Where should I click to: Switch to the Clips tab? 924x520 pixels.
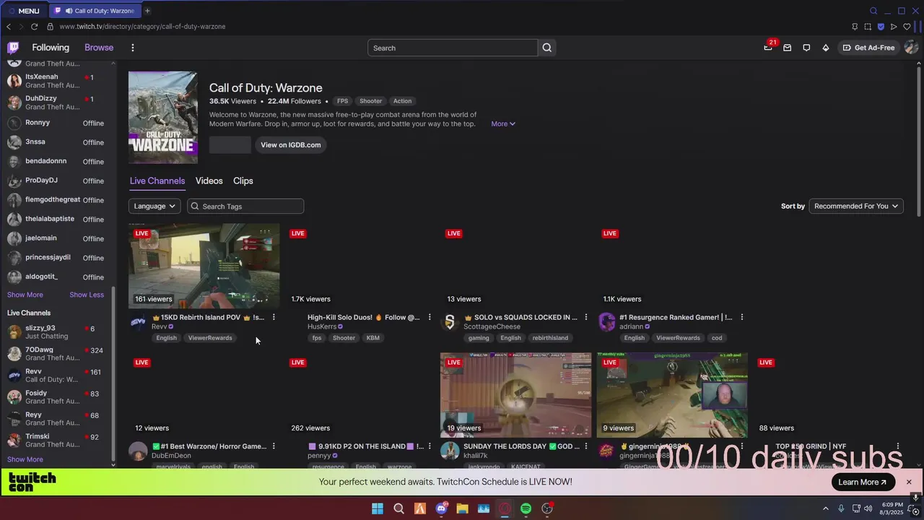tap(243, 181)
